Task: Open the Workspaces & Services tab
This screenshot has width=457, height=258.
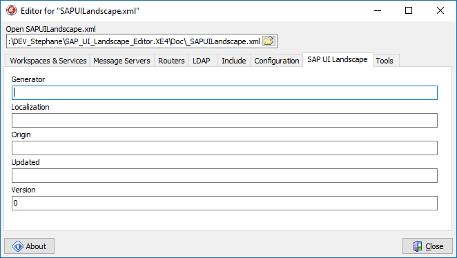Action: (x=48, y=61)
